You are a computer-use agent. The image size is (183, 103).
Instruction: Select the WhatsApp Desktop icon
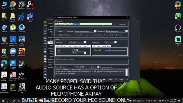click(x=13, y=65)
